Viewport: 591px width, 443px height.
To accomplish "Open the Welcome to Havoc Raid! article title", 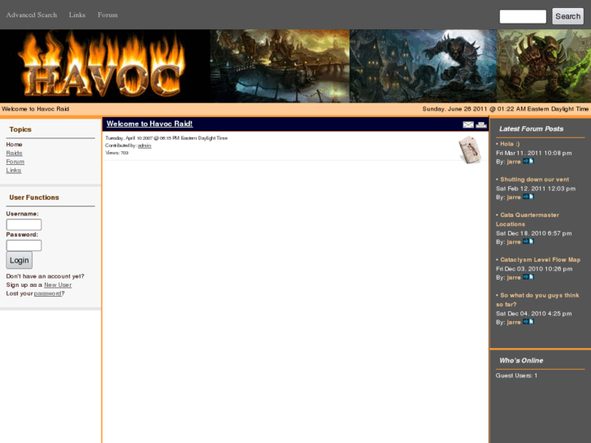I will point(150,124).
